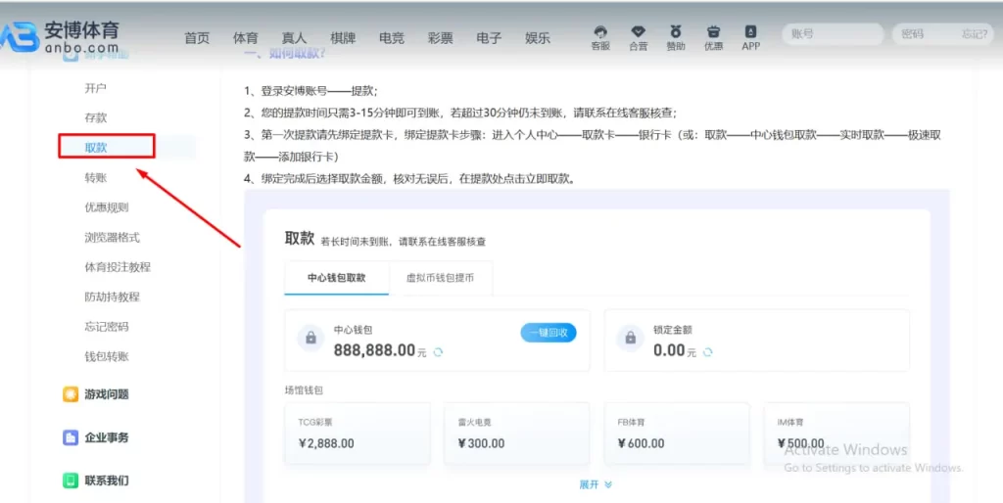Viewport: 1003px width, 503px height.
Task: Open the 体育 navigation menu item
Action: click(x=246, y=38)
